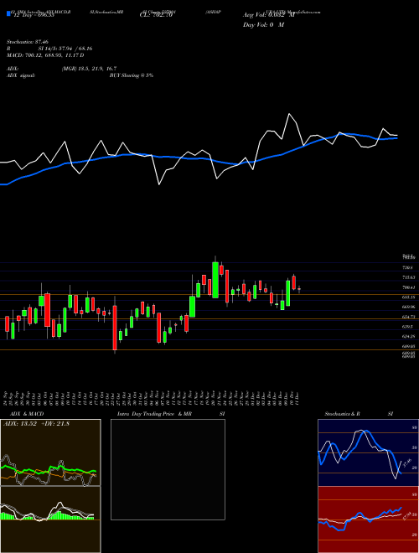Click the 715.63 price axis label
This screenshot has height=553, width=419.
click(408, 278)
